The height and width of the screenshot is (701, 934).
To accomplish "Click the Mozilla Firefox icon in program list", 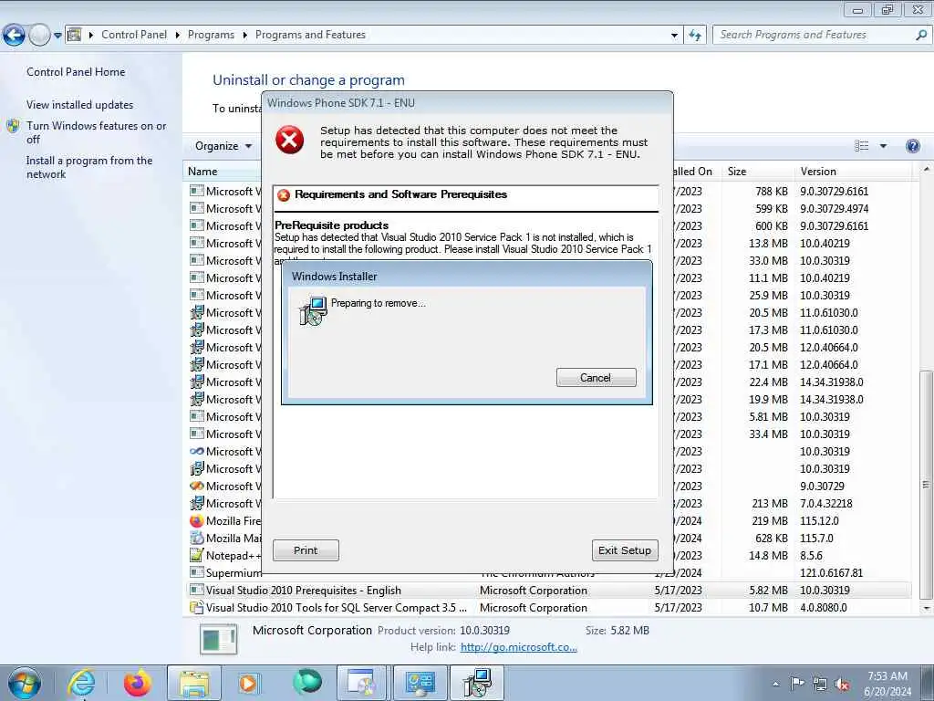I will point(196,521).
